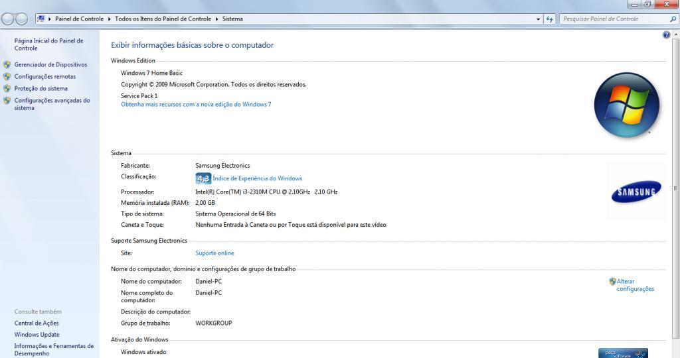Click the vertical scrollbar thumb
The image size is (680, 358).
coord(675,188)
